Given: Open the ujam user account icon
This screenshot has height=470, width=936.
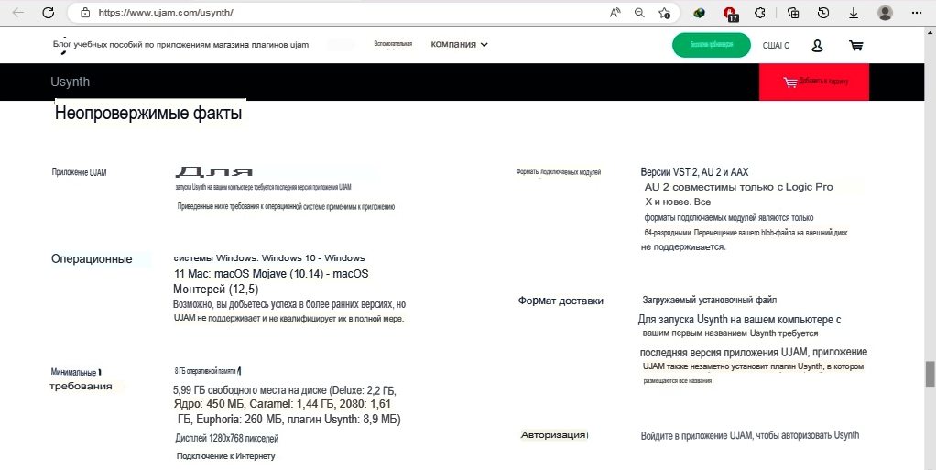Looking at the screenshot, I should [x=818, y=45].
